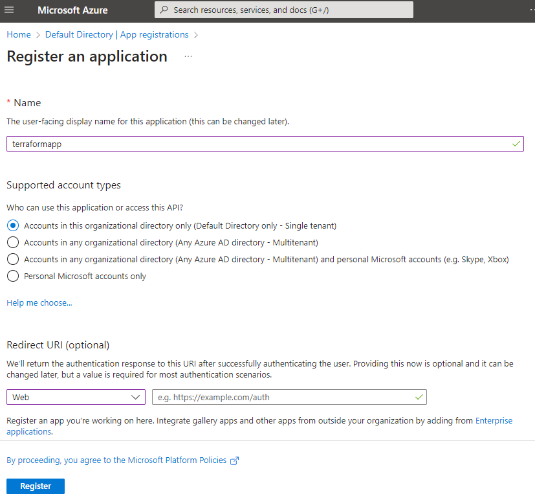This screenshot has height=498, width=535.
Task: Choose Personal Microsoft accounts only
Action: point(13,276)
